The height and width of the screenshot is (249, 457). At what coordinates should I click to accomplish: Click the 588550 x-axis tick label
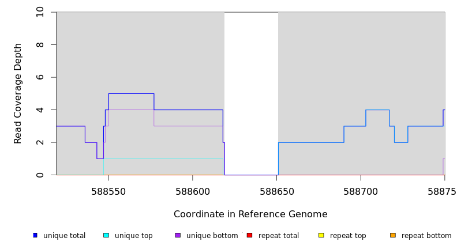pos(109,191)
